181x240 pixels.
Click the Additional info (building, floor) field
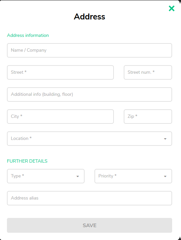[90, 94]
